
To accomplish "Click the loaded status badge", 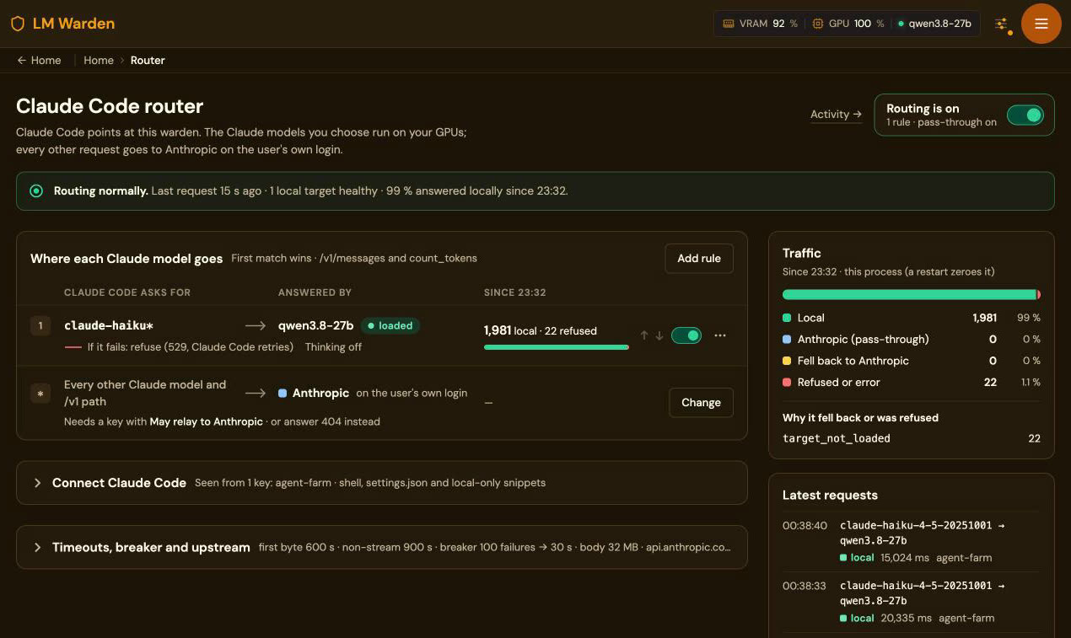I will click(390, 325).
